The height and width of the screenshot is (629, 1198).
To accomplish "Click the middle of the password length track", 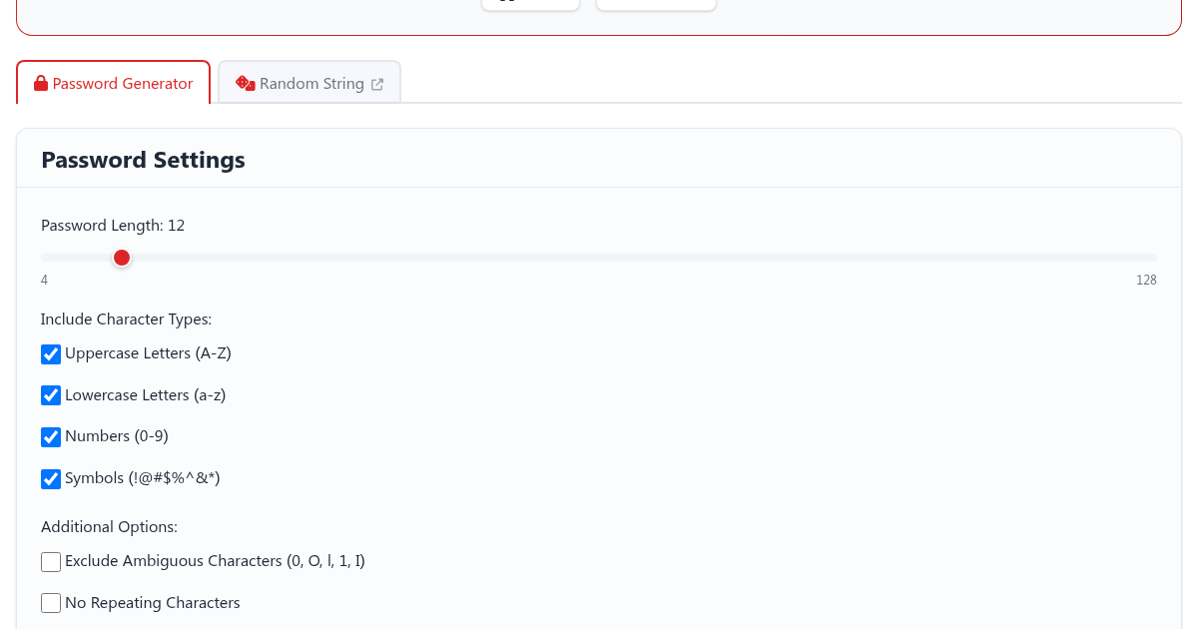I will point(599,259).
